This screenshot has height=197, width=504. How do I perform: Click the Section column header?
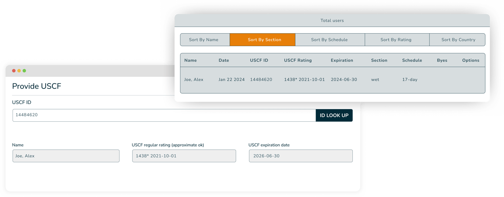(379, 61)
